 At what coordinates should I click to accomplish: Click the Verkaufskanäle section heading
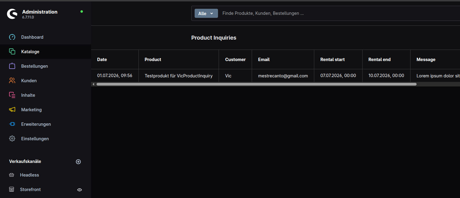pyautogui.click(x=25, y=161)
